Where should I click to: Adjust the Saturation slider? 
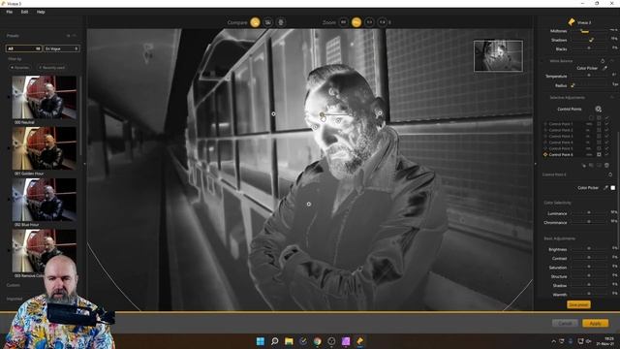click(589, 268)
